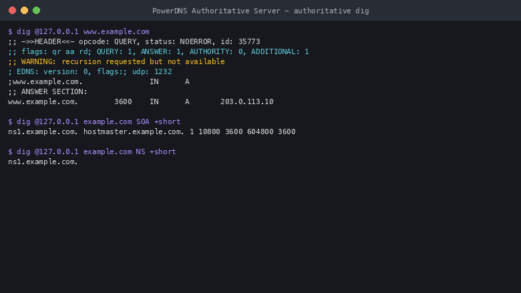Click the IP address 203.0.113.10
Image resolution: width=521 pixels, height=293 pixels.
tap(247, 101)
